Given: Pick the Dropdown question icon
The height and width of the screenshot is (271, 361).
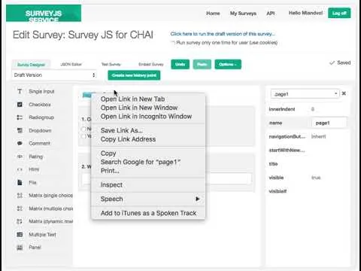Looking at the screenshot, I should click(x=20, y=130).
